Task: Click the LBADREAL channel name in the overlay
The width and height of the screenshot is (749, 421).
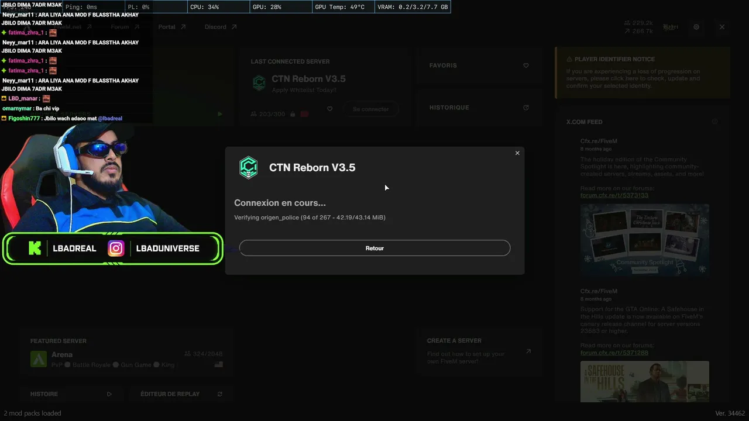Action: [74, 249]
